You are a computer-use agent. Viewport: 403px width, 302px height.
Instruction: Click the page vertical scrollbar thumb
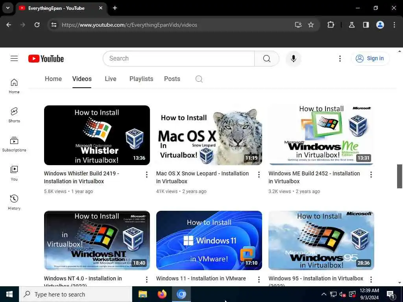399,176
